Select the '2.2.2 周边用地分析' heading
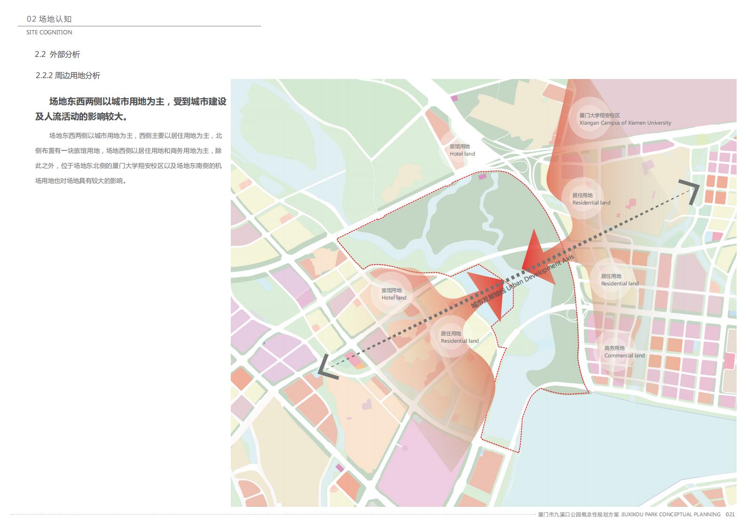 [x=68, y=76]
